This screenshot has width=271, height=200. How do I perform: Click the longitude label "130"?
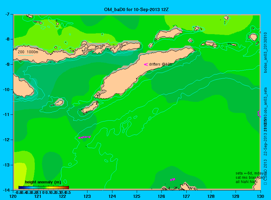(x=261, y=196)
